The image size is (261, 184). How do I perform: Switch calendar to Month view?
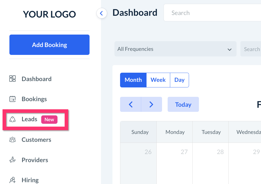pos(133,80)
